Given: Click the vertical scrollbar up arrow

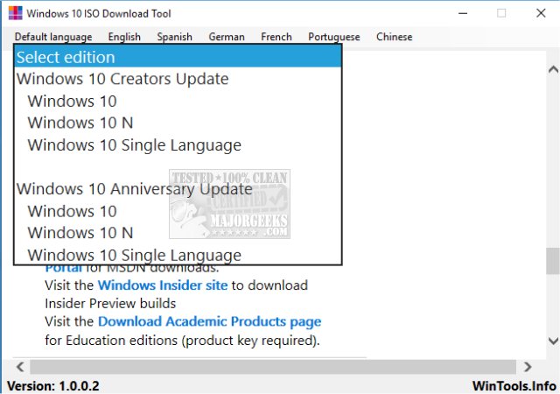Looking at the screenshot, I should [x=553, y=69].
